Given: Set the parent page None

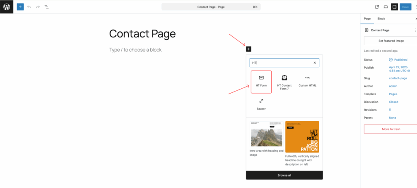Looking at the screenshot, I should click(x=393, y=118).
